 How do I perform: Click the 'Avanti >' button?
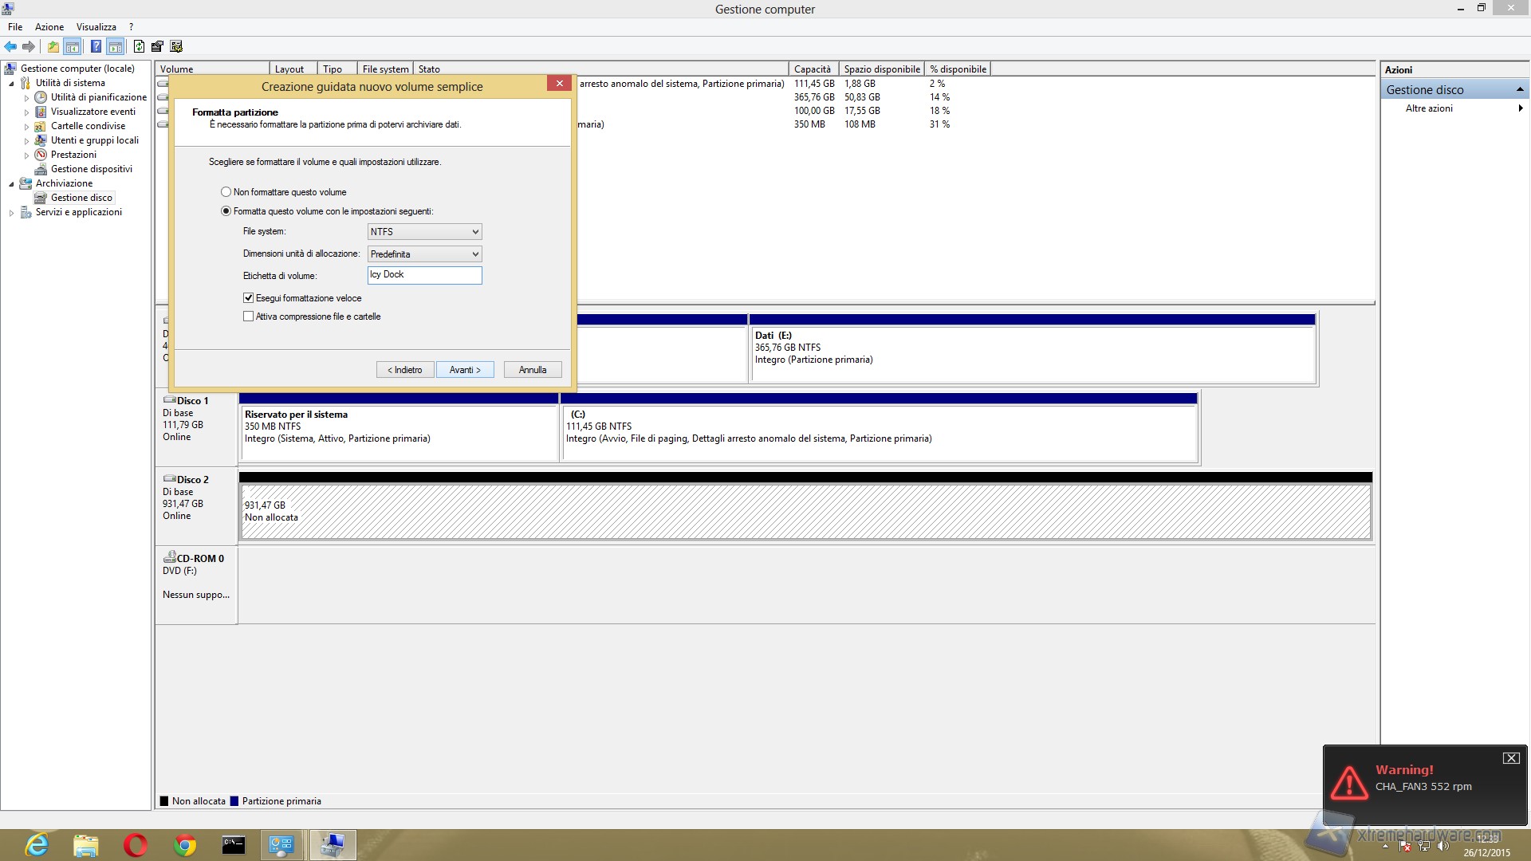[465, 370]
